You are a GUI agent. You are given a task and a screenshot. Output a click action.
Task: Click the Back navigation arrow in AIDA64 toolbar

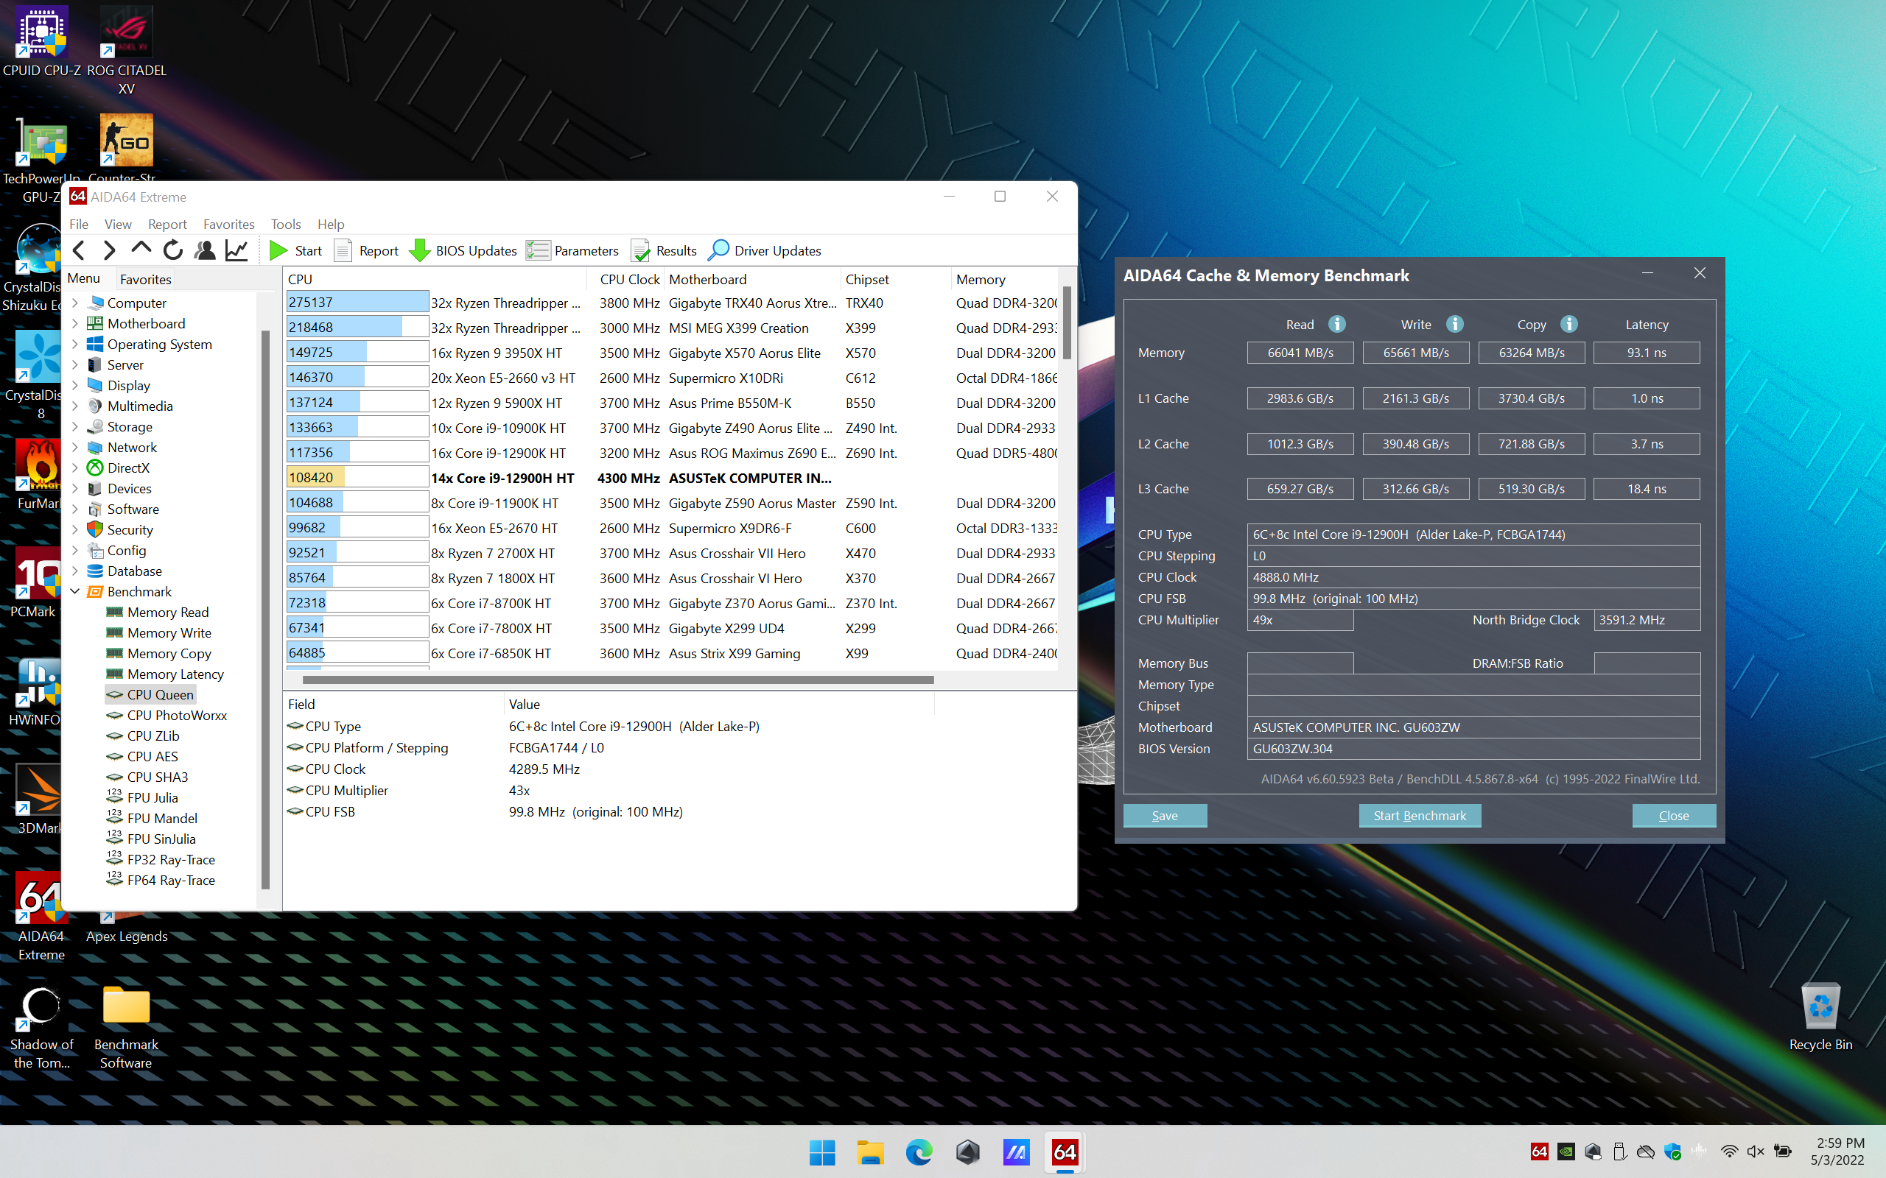tap(79, 250)
